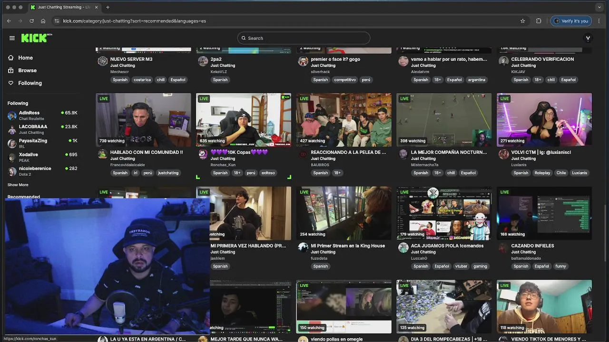Go to browser home page
The image size is (609, 342).
(43, 21)
